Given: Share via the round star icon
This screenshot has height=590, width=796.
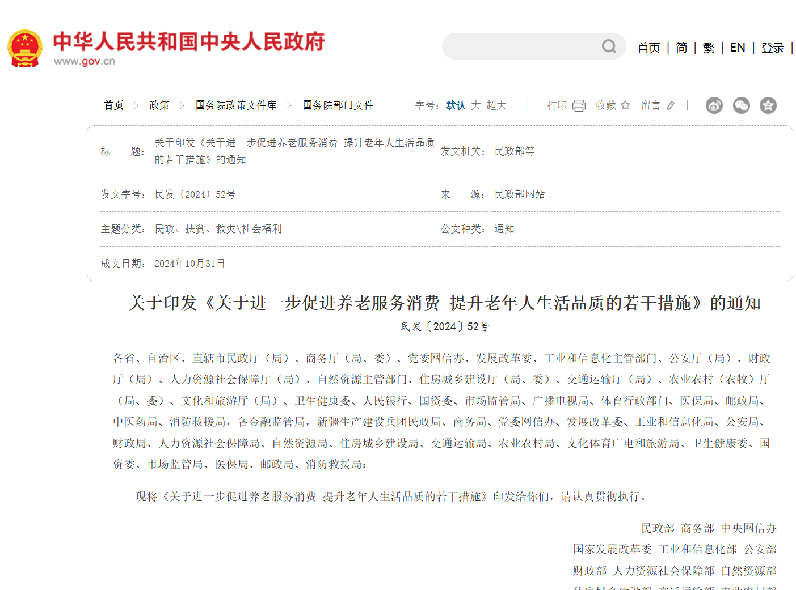Looking at the screenshot, I should point(768,105).
